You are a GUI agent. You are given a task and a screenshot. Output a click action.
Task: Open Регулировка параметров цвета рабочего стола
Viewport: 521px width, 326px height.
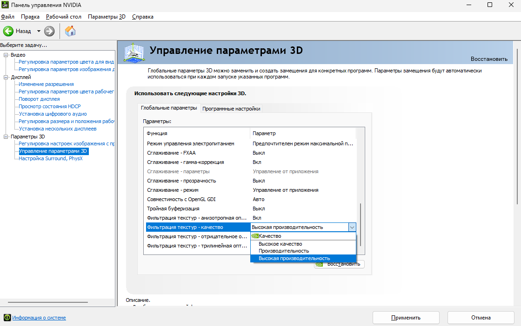click(66, 91)
